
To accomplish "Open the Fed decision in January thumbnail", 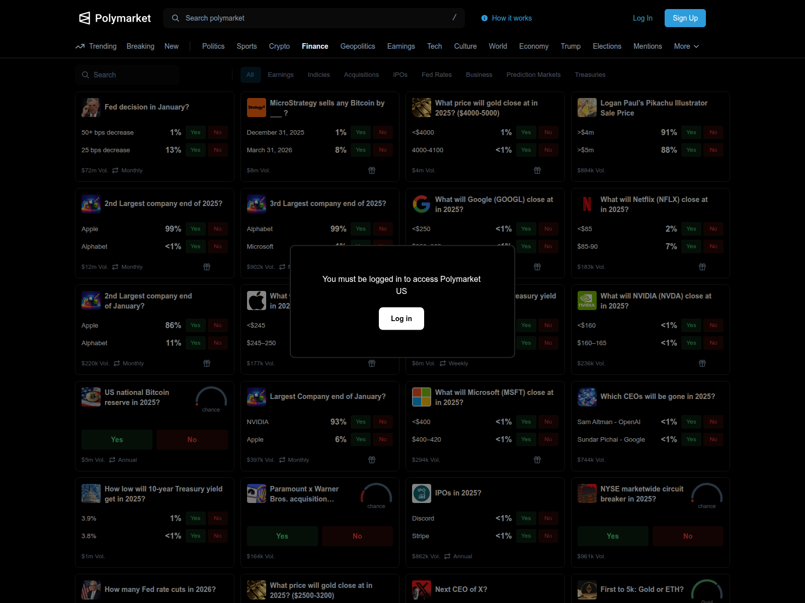I will [x=91, y=108].
